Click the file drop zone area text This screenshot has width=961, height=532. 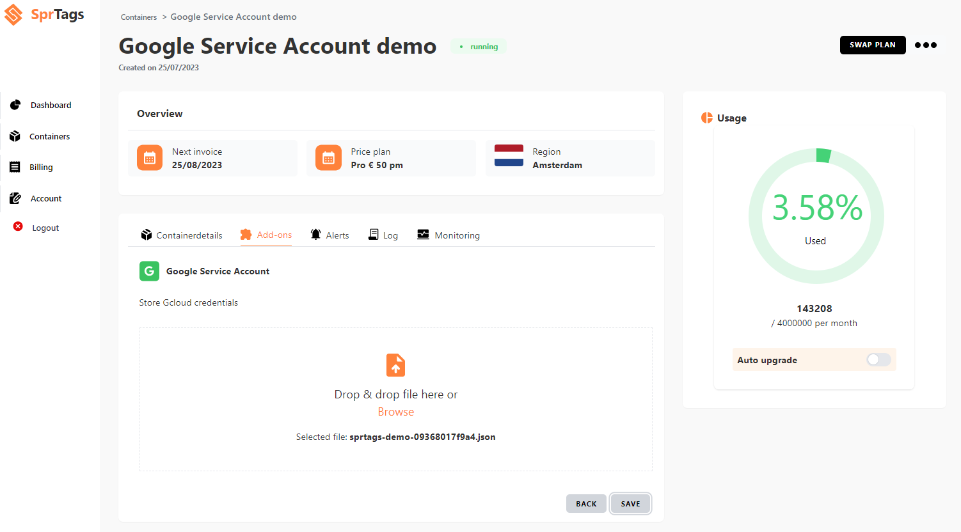click(x=396, y=395)
